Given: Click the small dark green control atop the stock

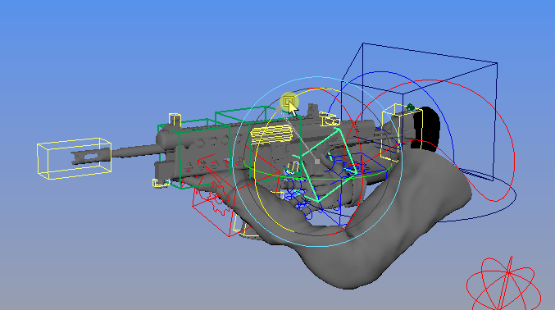Looking at the screenshot, I should click(x=410, y=107).
